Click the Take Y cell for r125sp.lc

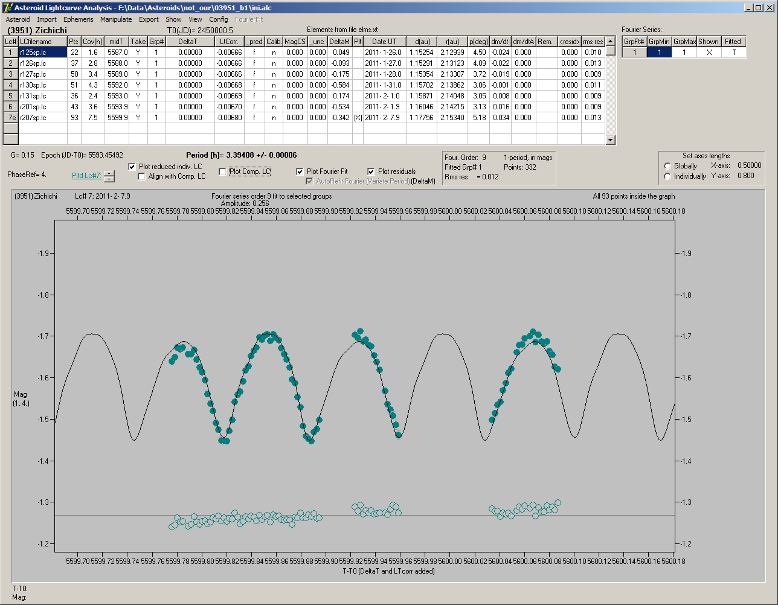(x=138, y=53)
